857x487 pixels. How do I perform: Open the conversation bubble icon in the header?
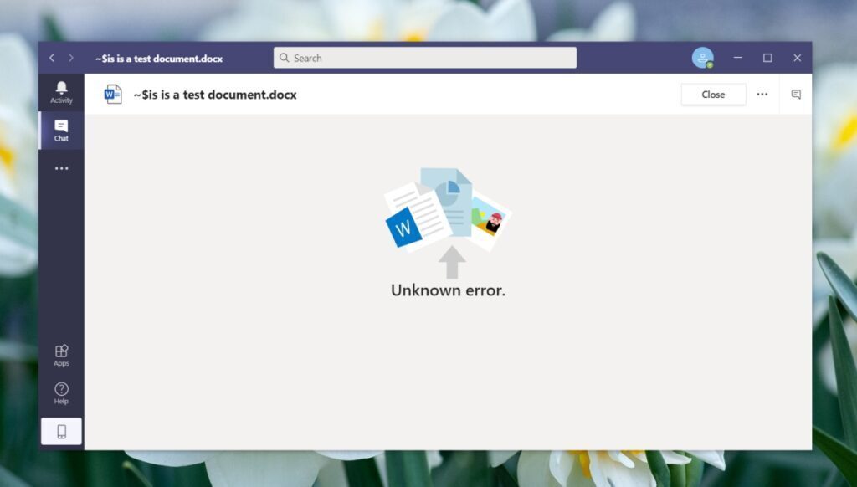click(x=796, y=95)
